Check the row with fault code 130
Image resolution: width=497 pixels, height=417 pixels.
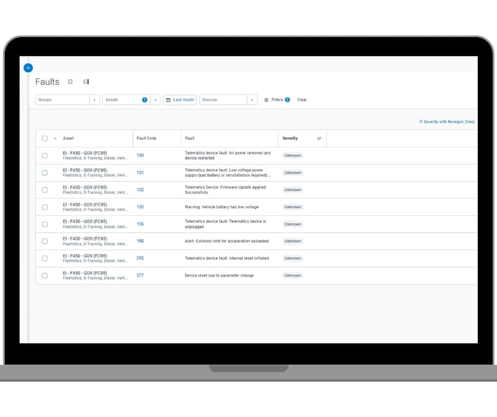tap(45, 156)
